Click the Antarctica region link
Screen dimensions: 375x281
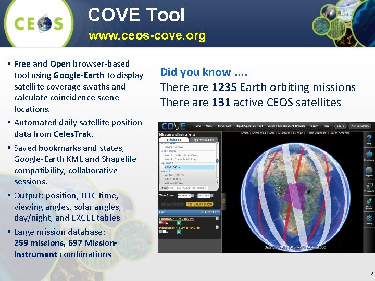[x=259, y=133]
